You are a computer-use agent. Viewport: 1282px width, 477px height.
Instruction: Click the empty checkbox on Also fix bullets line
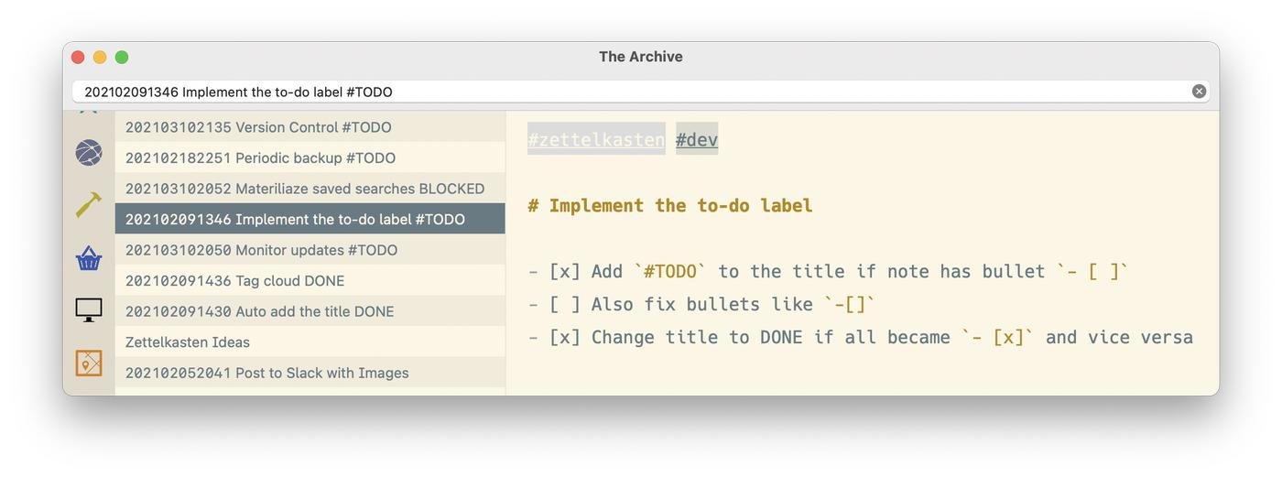pos(564,305)
